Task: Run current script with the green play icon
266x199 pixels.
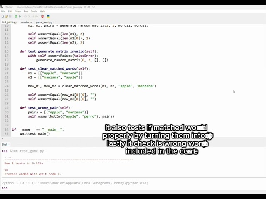Action: point(16,17)
